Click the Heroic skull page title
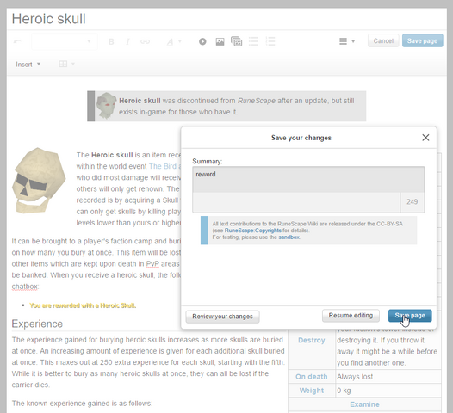Image resolution: width=453 pixels, height=413 pixels. pos(48,19)
